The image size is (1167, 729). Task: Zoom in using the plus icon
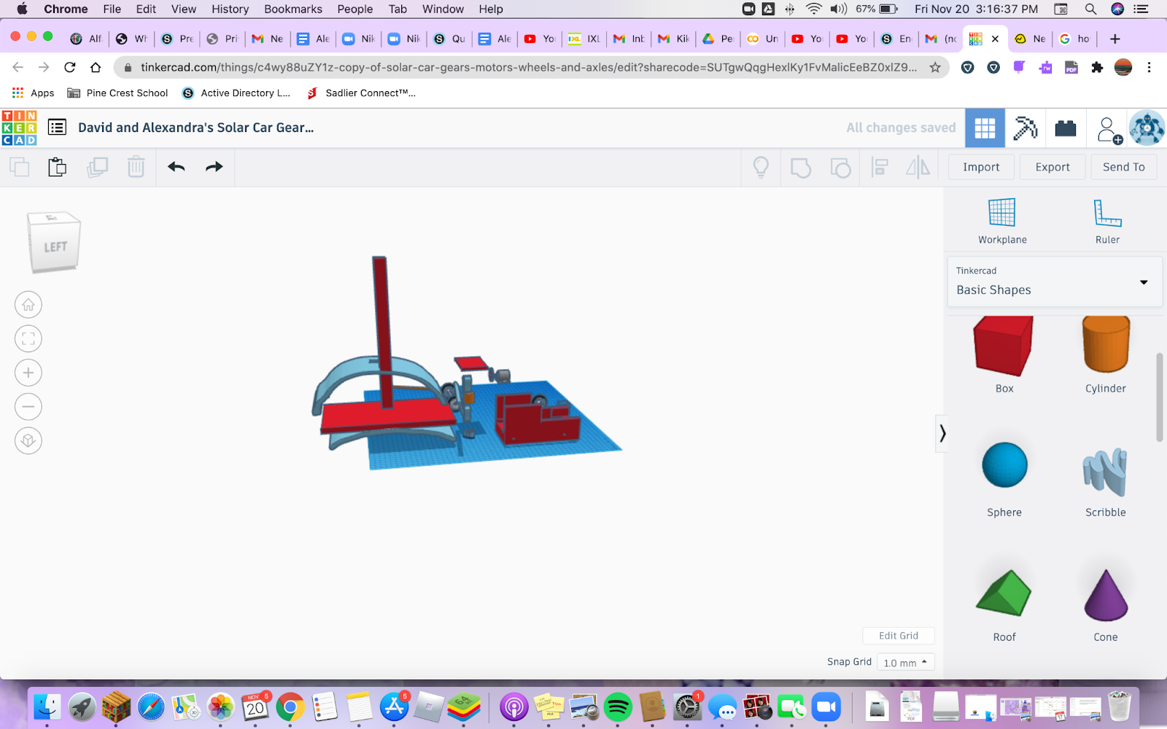(x=28, y=373)
